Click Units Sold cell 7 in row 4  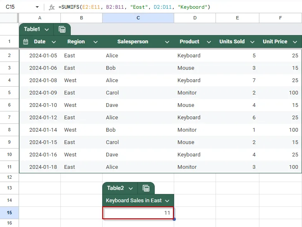[237, 80]
